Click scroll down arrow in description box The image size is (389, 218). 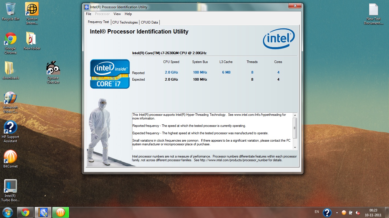(295, 147)
